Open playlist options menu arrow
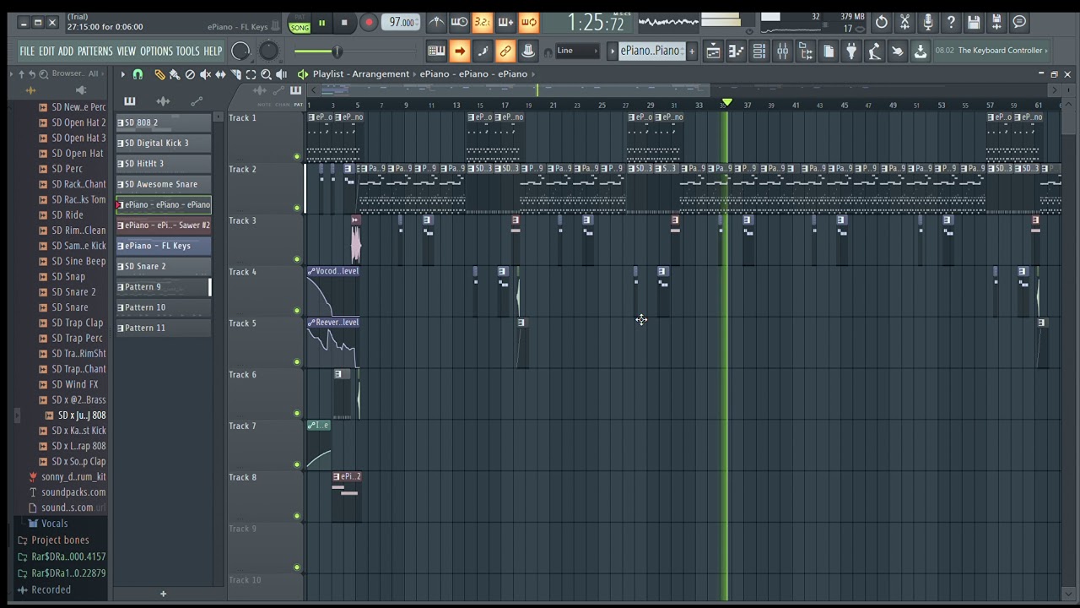 (122, 75)
